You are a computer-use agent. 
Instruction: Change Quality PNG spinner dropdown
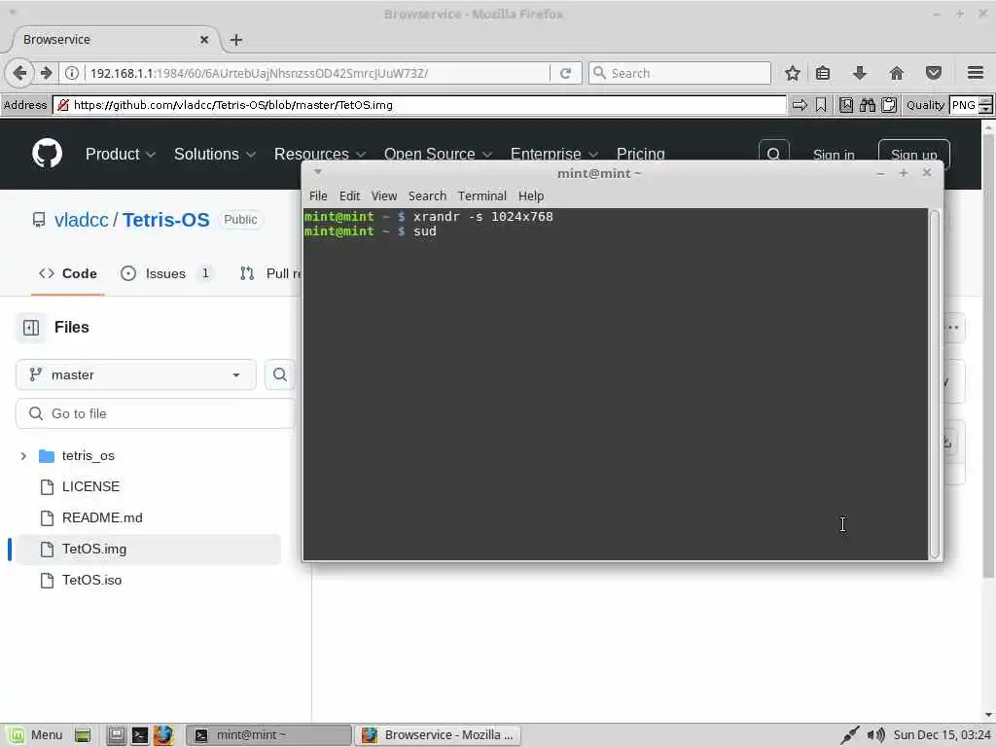[985, 105]
